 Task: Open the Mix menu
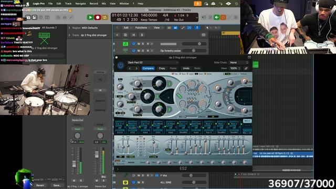pos(104,4)
